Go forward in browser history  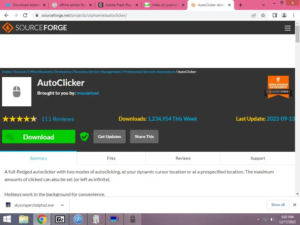point(16,15)
